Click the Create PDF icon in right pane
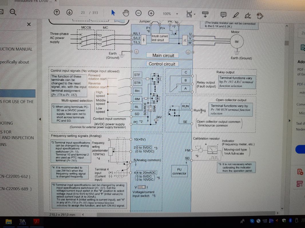This screenshot has height=228, width=305. (x=300, y=172)
